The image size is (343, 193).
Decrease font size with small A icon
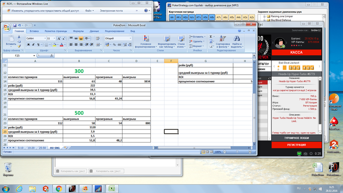pos(64,39)
